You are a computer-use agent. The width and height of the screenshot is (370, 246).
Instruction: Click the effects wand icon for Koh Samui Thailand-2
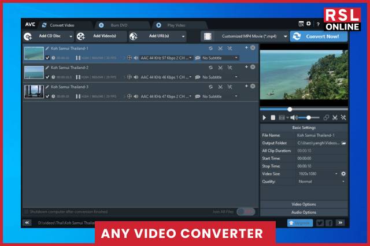[x=230, y=68]
